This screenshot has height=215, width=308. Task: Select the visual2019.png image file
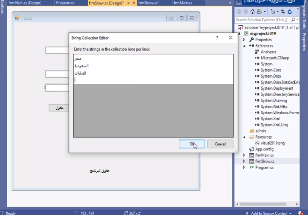[272, 143]
